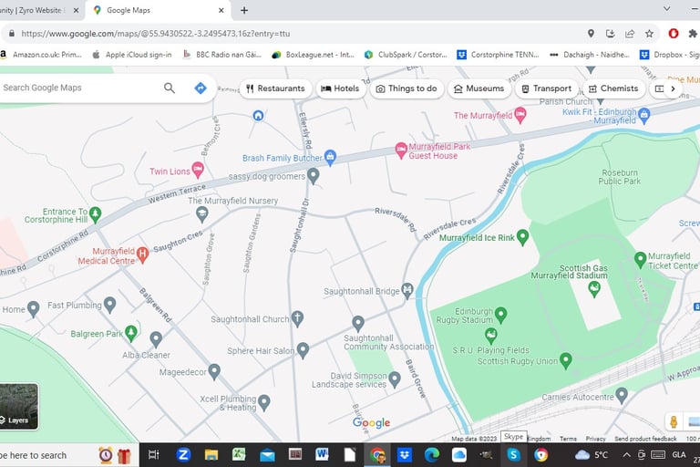Expand the tab search dropdown arrow

click(666, 9)
